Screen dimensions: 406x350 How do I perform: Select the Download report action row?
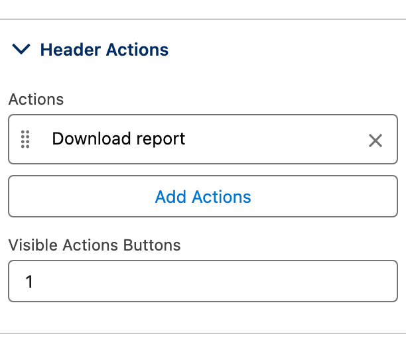coord(203,139)
